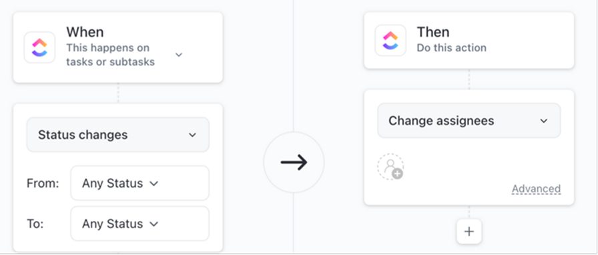
Task: Click the add assignee avatar icon
Action: click(x=390, y=167)
